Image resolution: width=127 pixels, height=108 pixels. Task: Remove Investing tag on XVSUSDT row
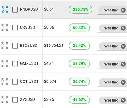[123, 100]
